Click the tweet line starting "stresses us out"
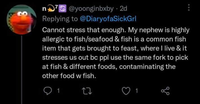200x104 pixels. pyautogui.click(x=115, y=58)
